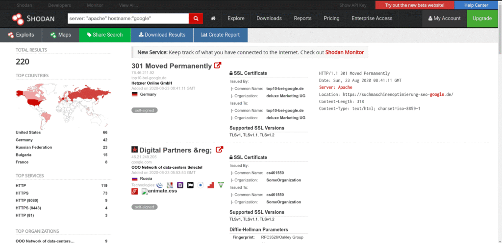Click the red F technology icon
502x243 pixels.
tap(134, 191)
